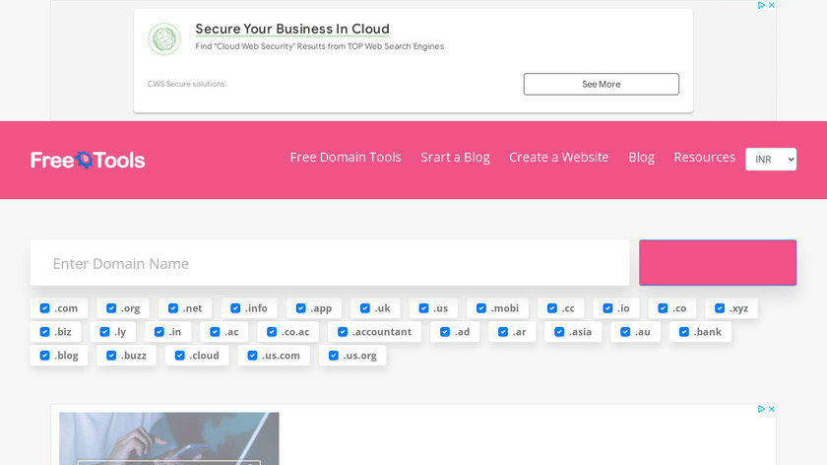The width and height of the screenshot is (827, 465).
Task: Click the CWS Secure globe ad icon
Action: (x=164, y=38)
